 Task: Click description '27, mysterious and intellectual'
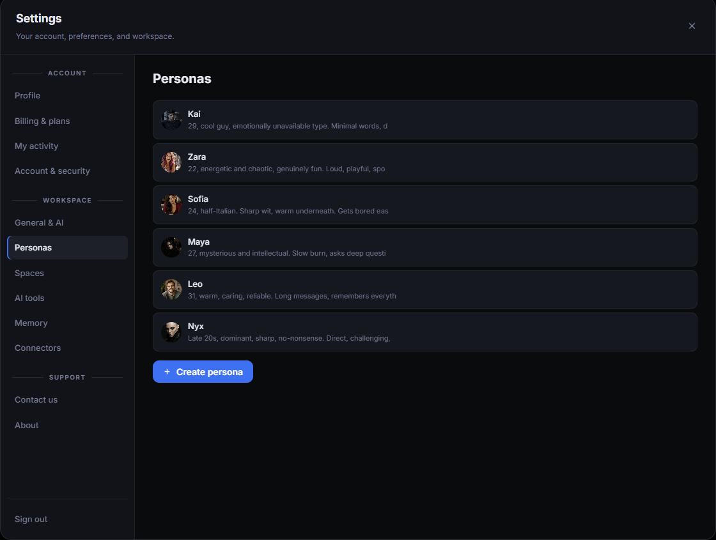tap(287, 253)
